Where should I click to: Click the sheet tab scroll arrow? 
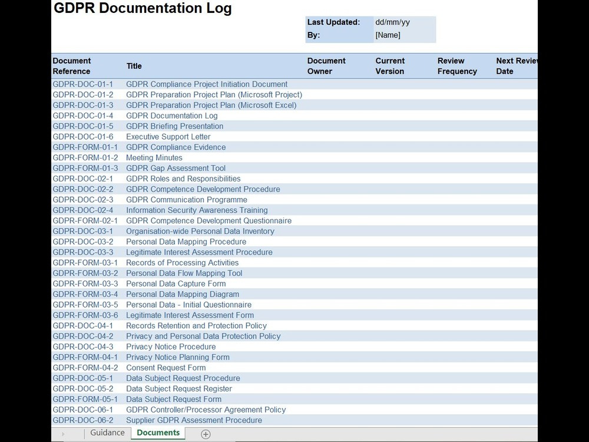pos(63,434)
